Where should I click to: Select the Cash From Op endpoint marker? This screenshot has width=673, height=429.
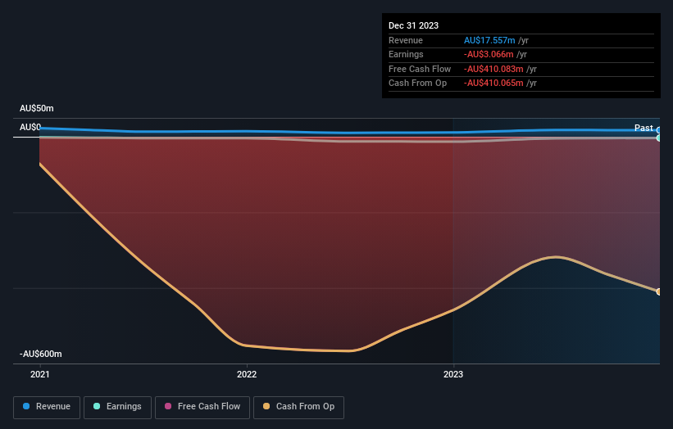658,291
